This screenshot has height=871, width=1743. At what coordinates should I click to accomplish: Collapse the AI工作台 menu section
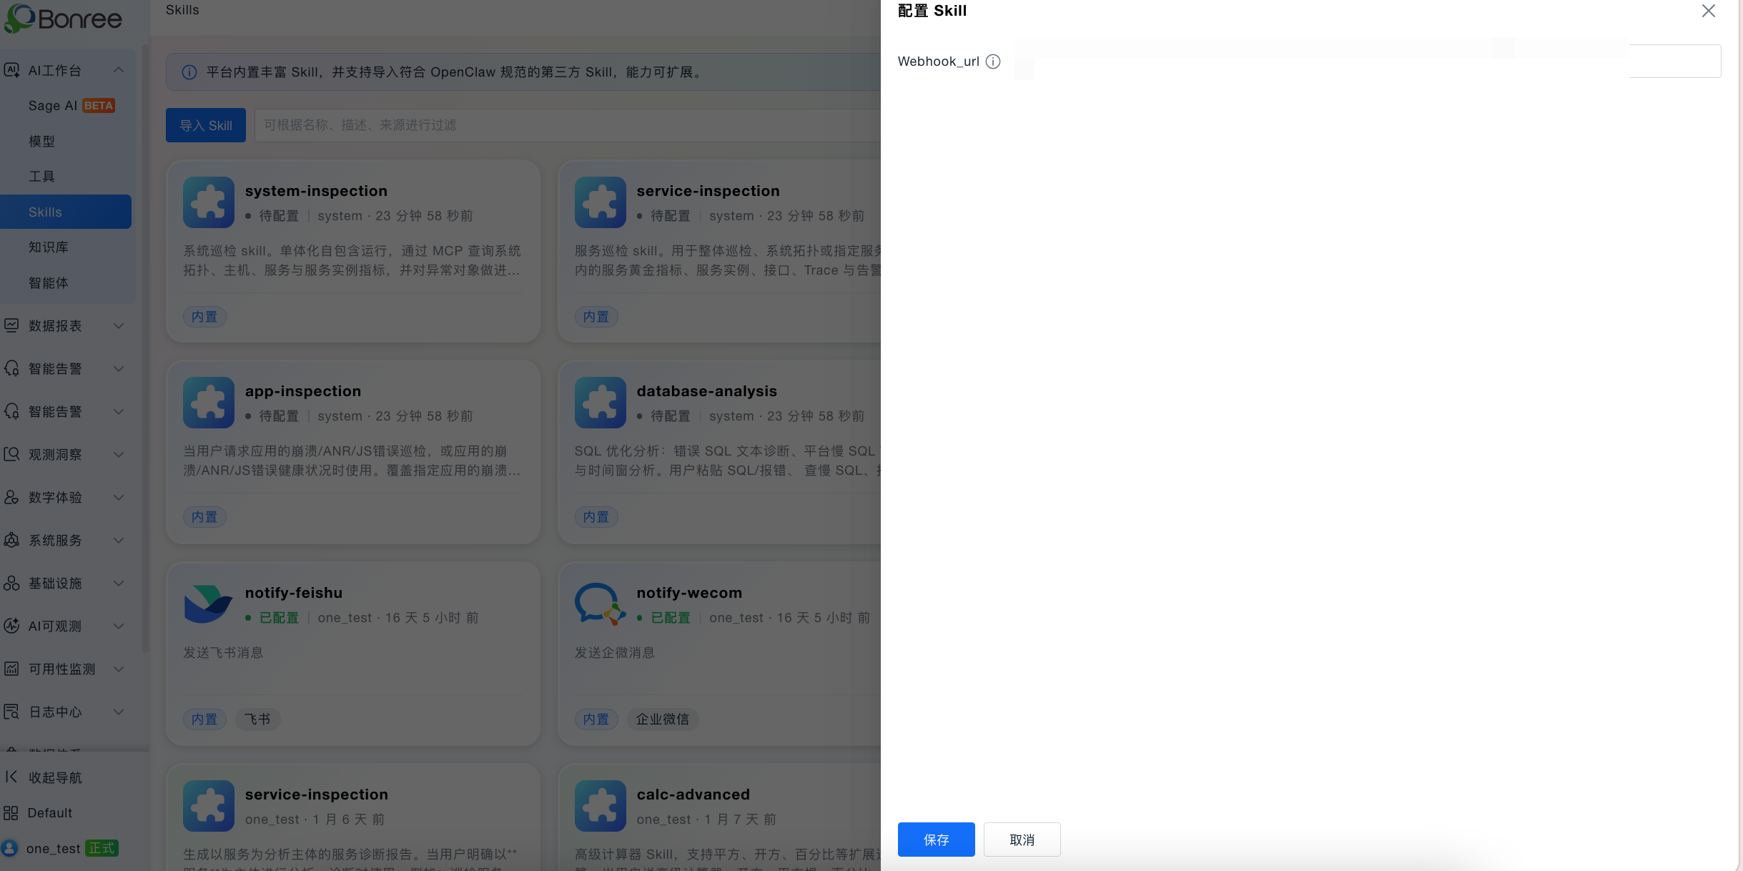point(119,70)
